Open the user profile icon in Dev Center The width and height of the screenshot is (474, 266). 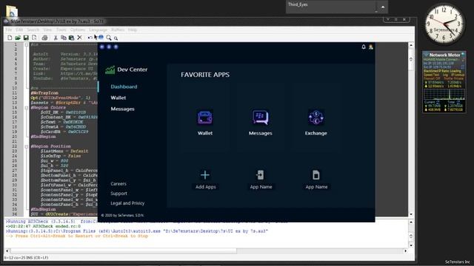point(371,47)
